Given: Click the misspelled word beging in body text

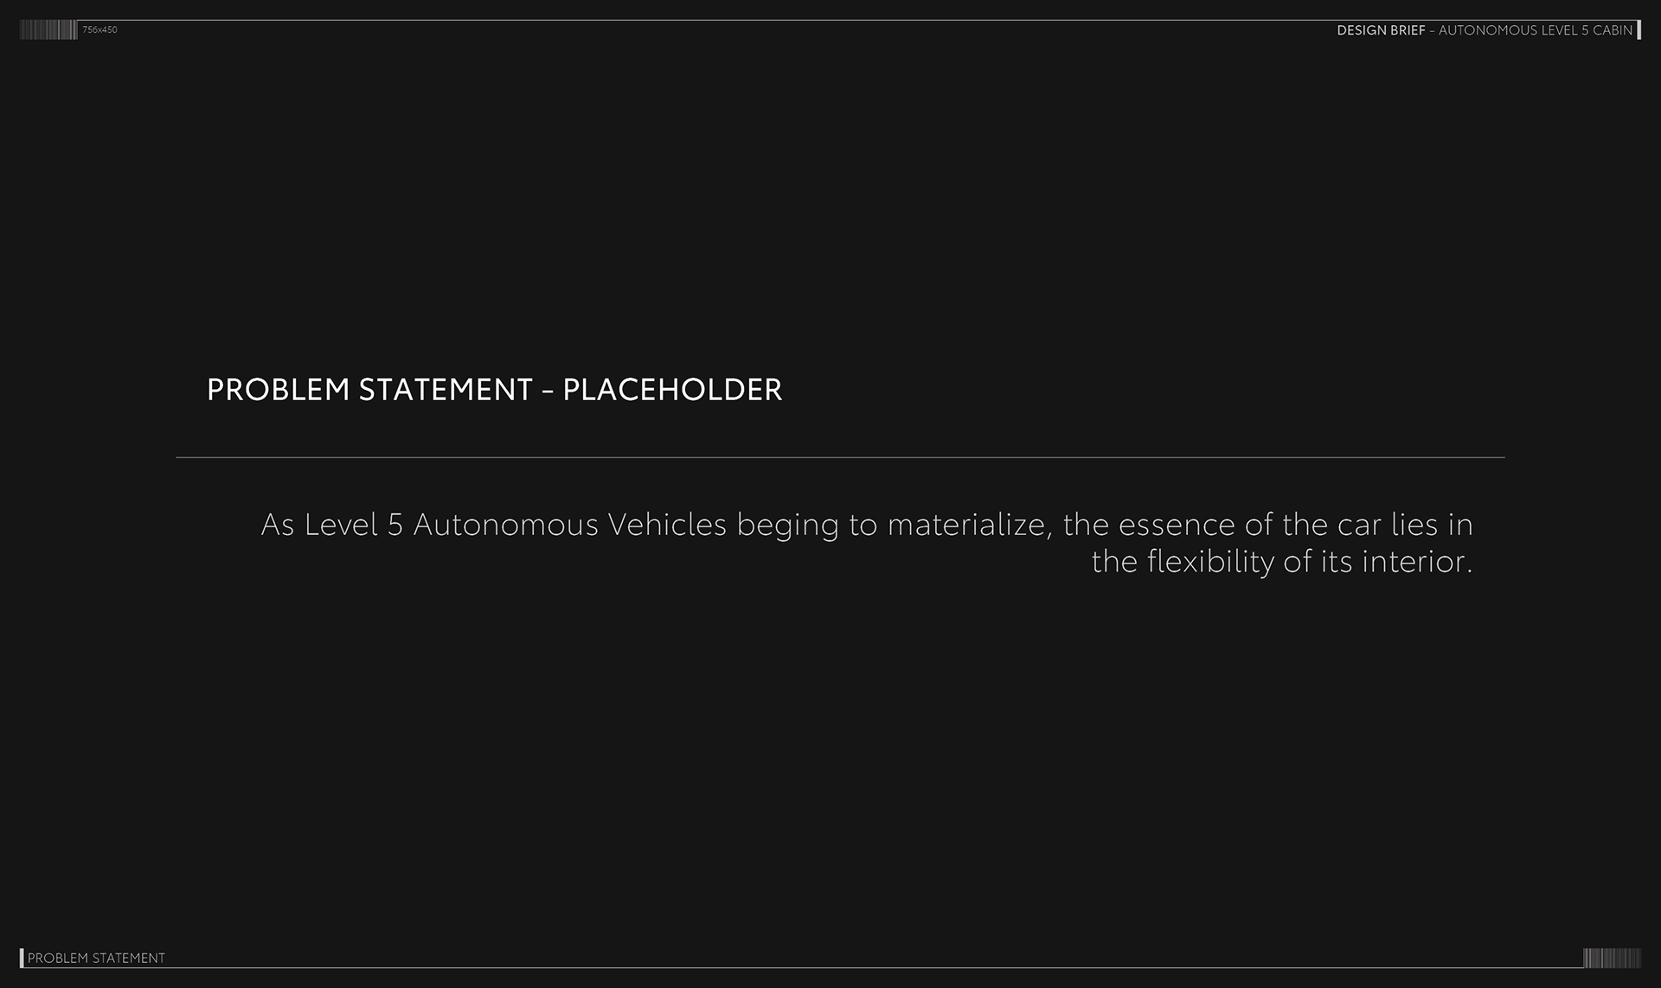Looking at the screenshot, I should click(787, 526).
